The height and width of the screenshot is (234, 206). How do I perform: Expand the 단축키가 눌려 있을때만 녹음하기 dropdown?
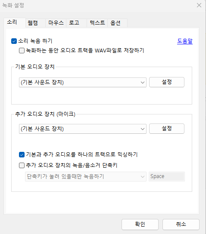[86, 177]
